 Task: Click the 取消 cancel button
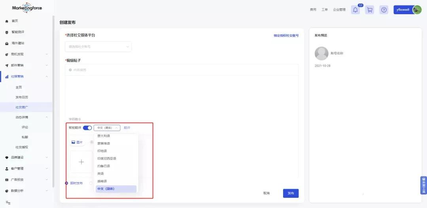click(266, 193)
